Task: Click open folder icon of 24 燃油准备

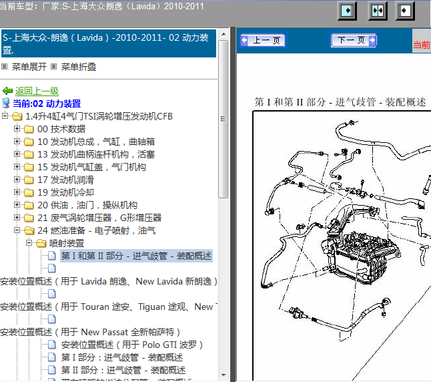Action: (x=29, y=230)
